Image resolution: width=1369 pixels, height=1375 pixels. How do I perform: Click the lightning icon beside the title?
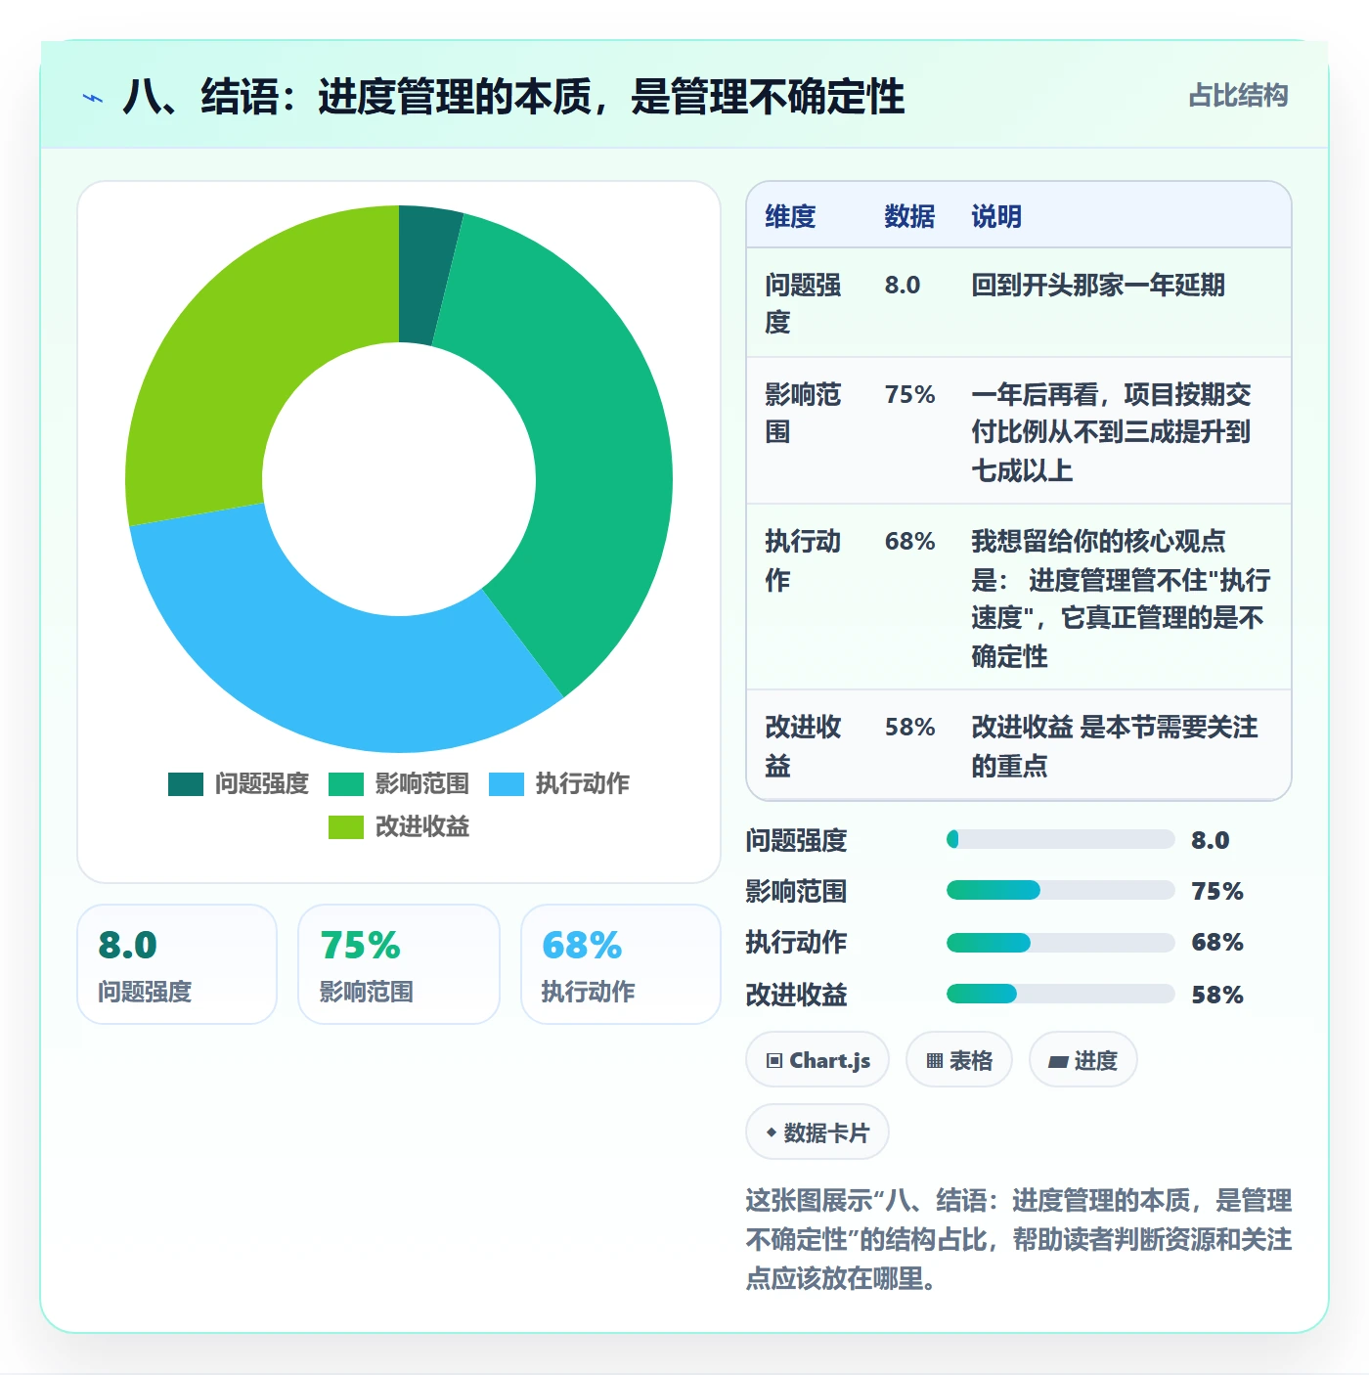click(93, 98)
